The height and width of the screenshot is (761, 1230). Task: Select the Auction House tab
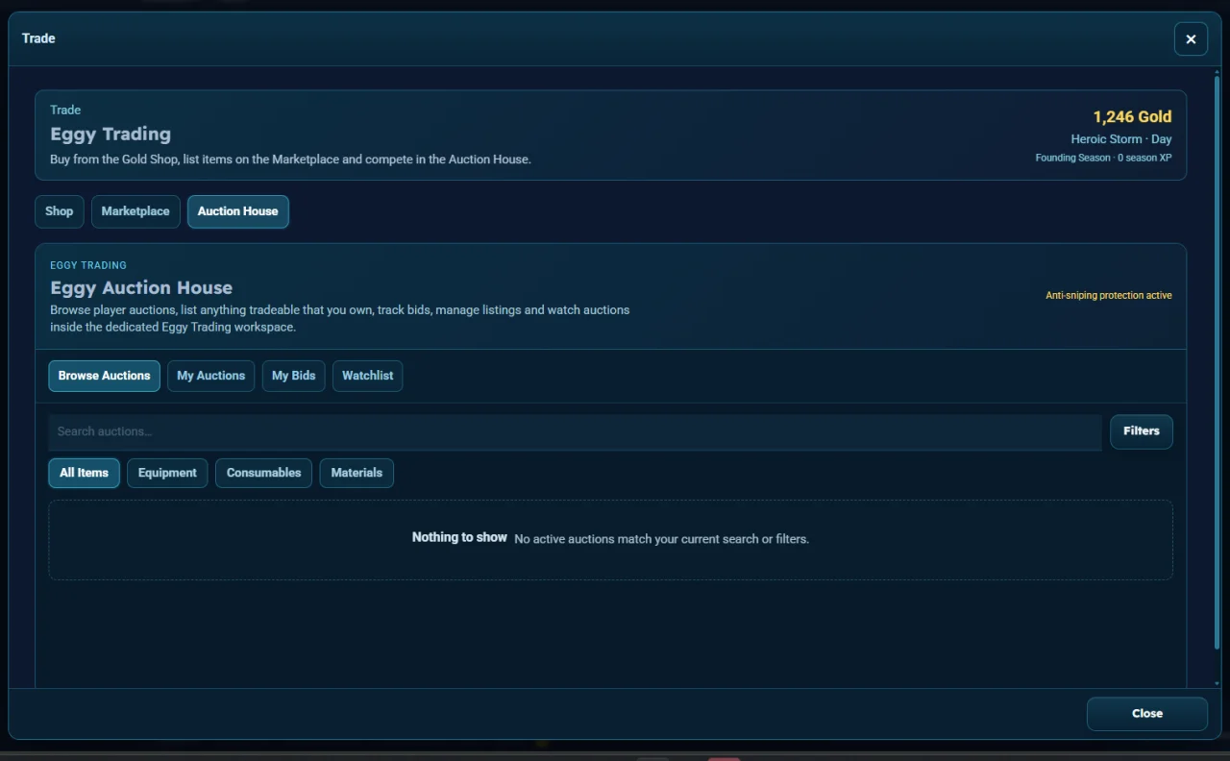[x=237, y=211]
